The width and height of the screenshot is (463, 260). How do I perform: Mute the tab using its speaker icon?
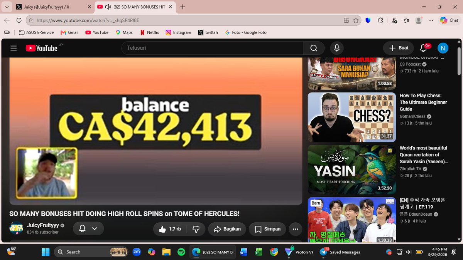(108, 7)
